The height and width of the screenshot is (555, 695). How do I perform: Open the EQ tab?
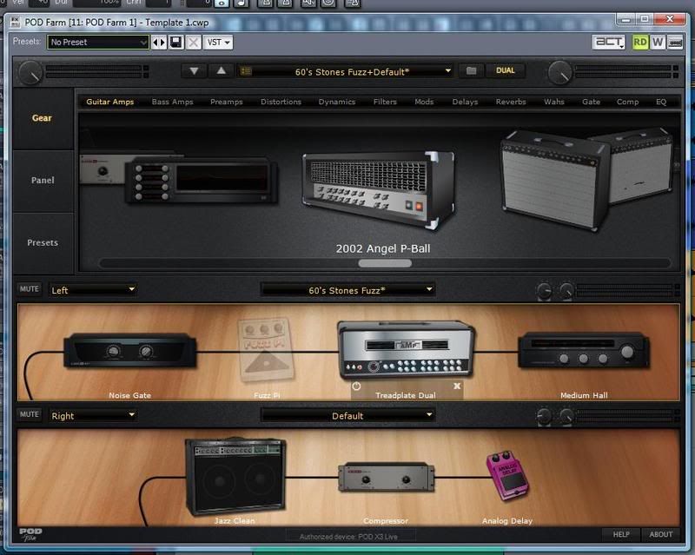[661, 102]
